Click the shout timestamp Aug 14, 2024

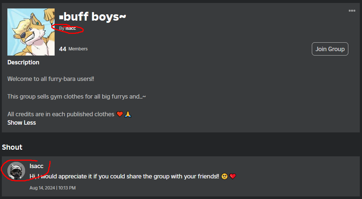pyautogui.click(x=52, y=188)
